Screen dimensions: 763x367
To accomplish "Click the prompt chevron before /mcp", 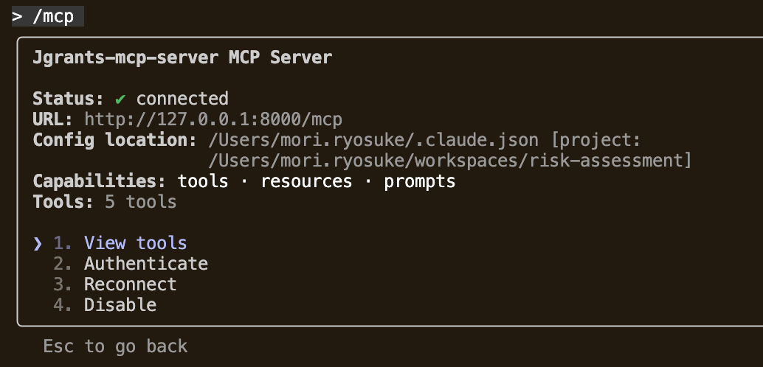I will (18, 16).
